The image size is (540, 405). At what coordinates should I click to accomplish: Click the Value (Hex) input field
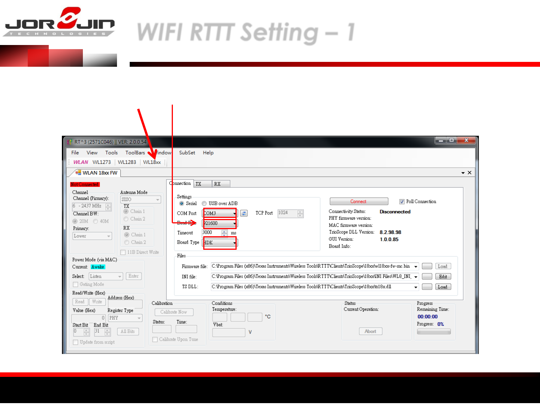click(89, 318)
